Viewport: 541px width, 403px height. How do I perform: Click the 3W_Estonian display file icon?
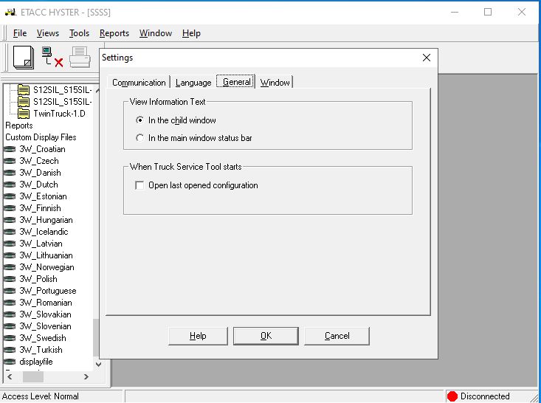tap(10, 196)
